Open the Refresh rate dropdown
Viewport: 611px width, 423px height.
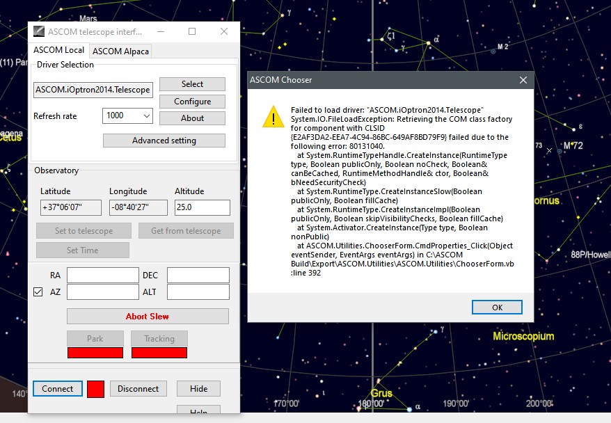(x=147, y=115)
